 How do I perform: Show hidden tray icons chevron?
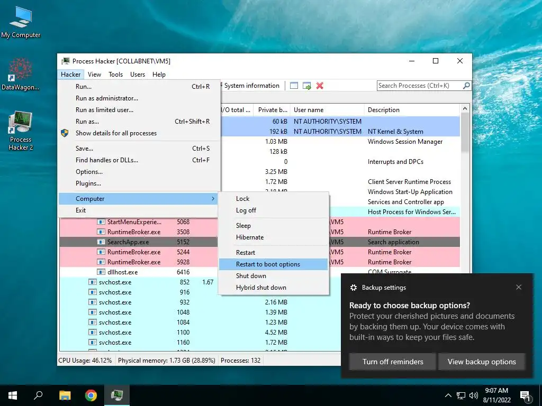point(448,395)
